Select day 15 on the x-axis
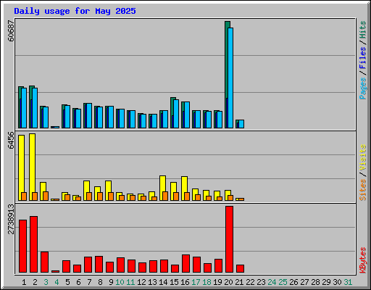 click(x=174, y=282)
